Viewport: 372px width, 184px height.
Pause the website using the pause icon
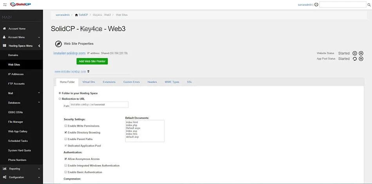(x=355, y=53)
